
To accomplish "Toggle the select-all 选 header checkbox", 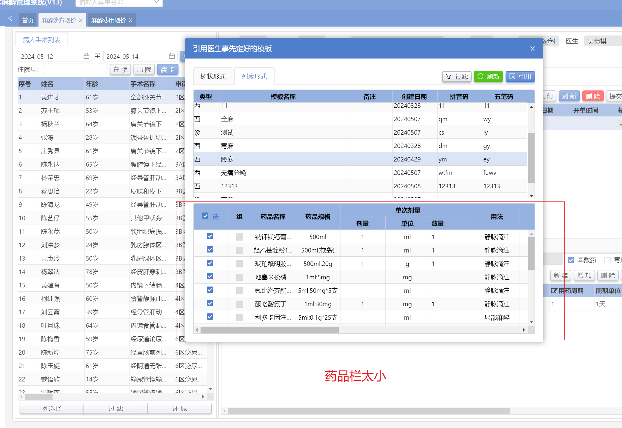I will pyautogui.click(x=205, y=216).
